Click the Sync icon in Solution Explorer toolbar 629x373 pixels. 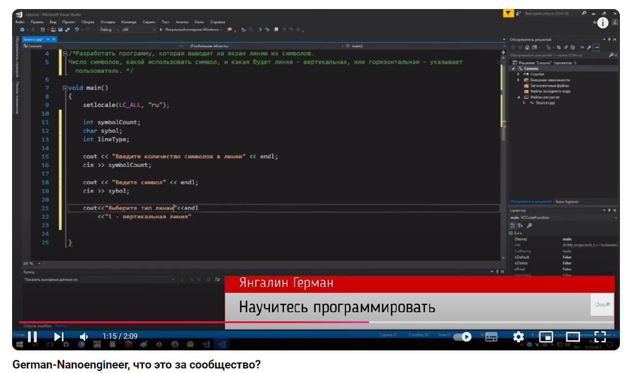point(558,47)
